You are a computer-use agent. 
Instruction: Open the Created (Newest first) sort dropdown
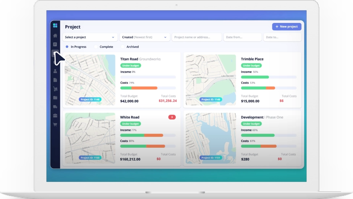[145, 37]
